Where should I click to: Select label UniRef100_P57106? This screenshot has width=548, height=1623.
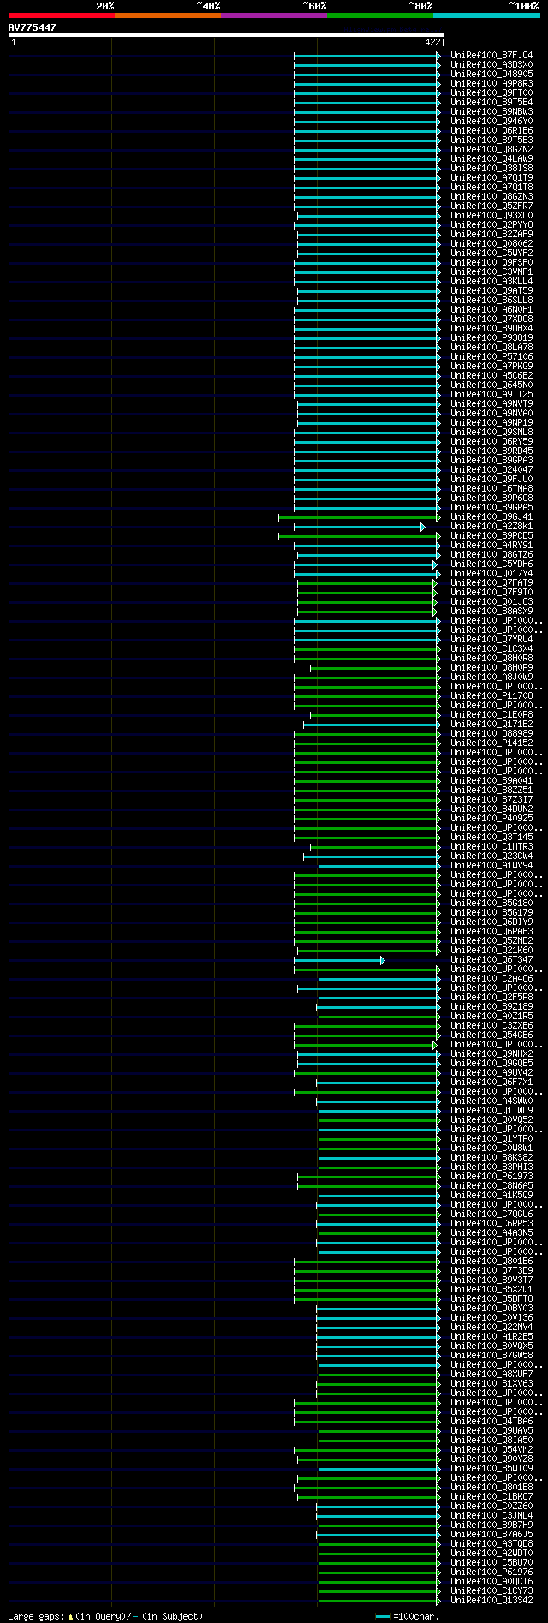[x=491, y=357]
